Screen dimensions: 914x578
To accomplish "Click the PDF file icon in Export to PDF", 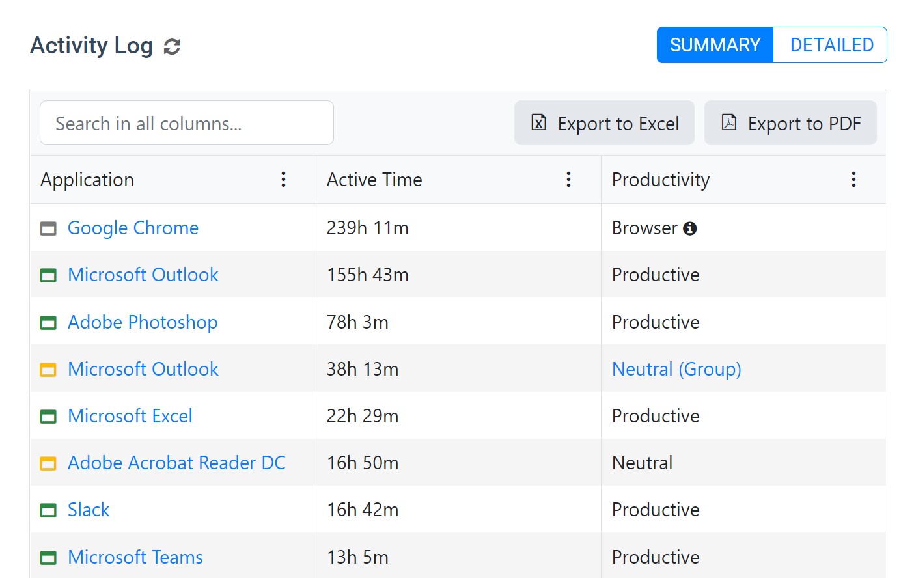I will (x=729, y=122).
